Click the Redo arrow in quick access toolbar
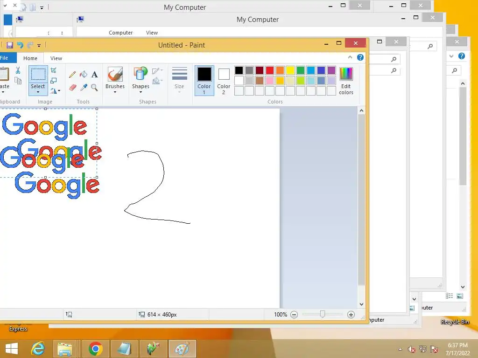This screenshot has width=478, height=358. (30, 45)
